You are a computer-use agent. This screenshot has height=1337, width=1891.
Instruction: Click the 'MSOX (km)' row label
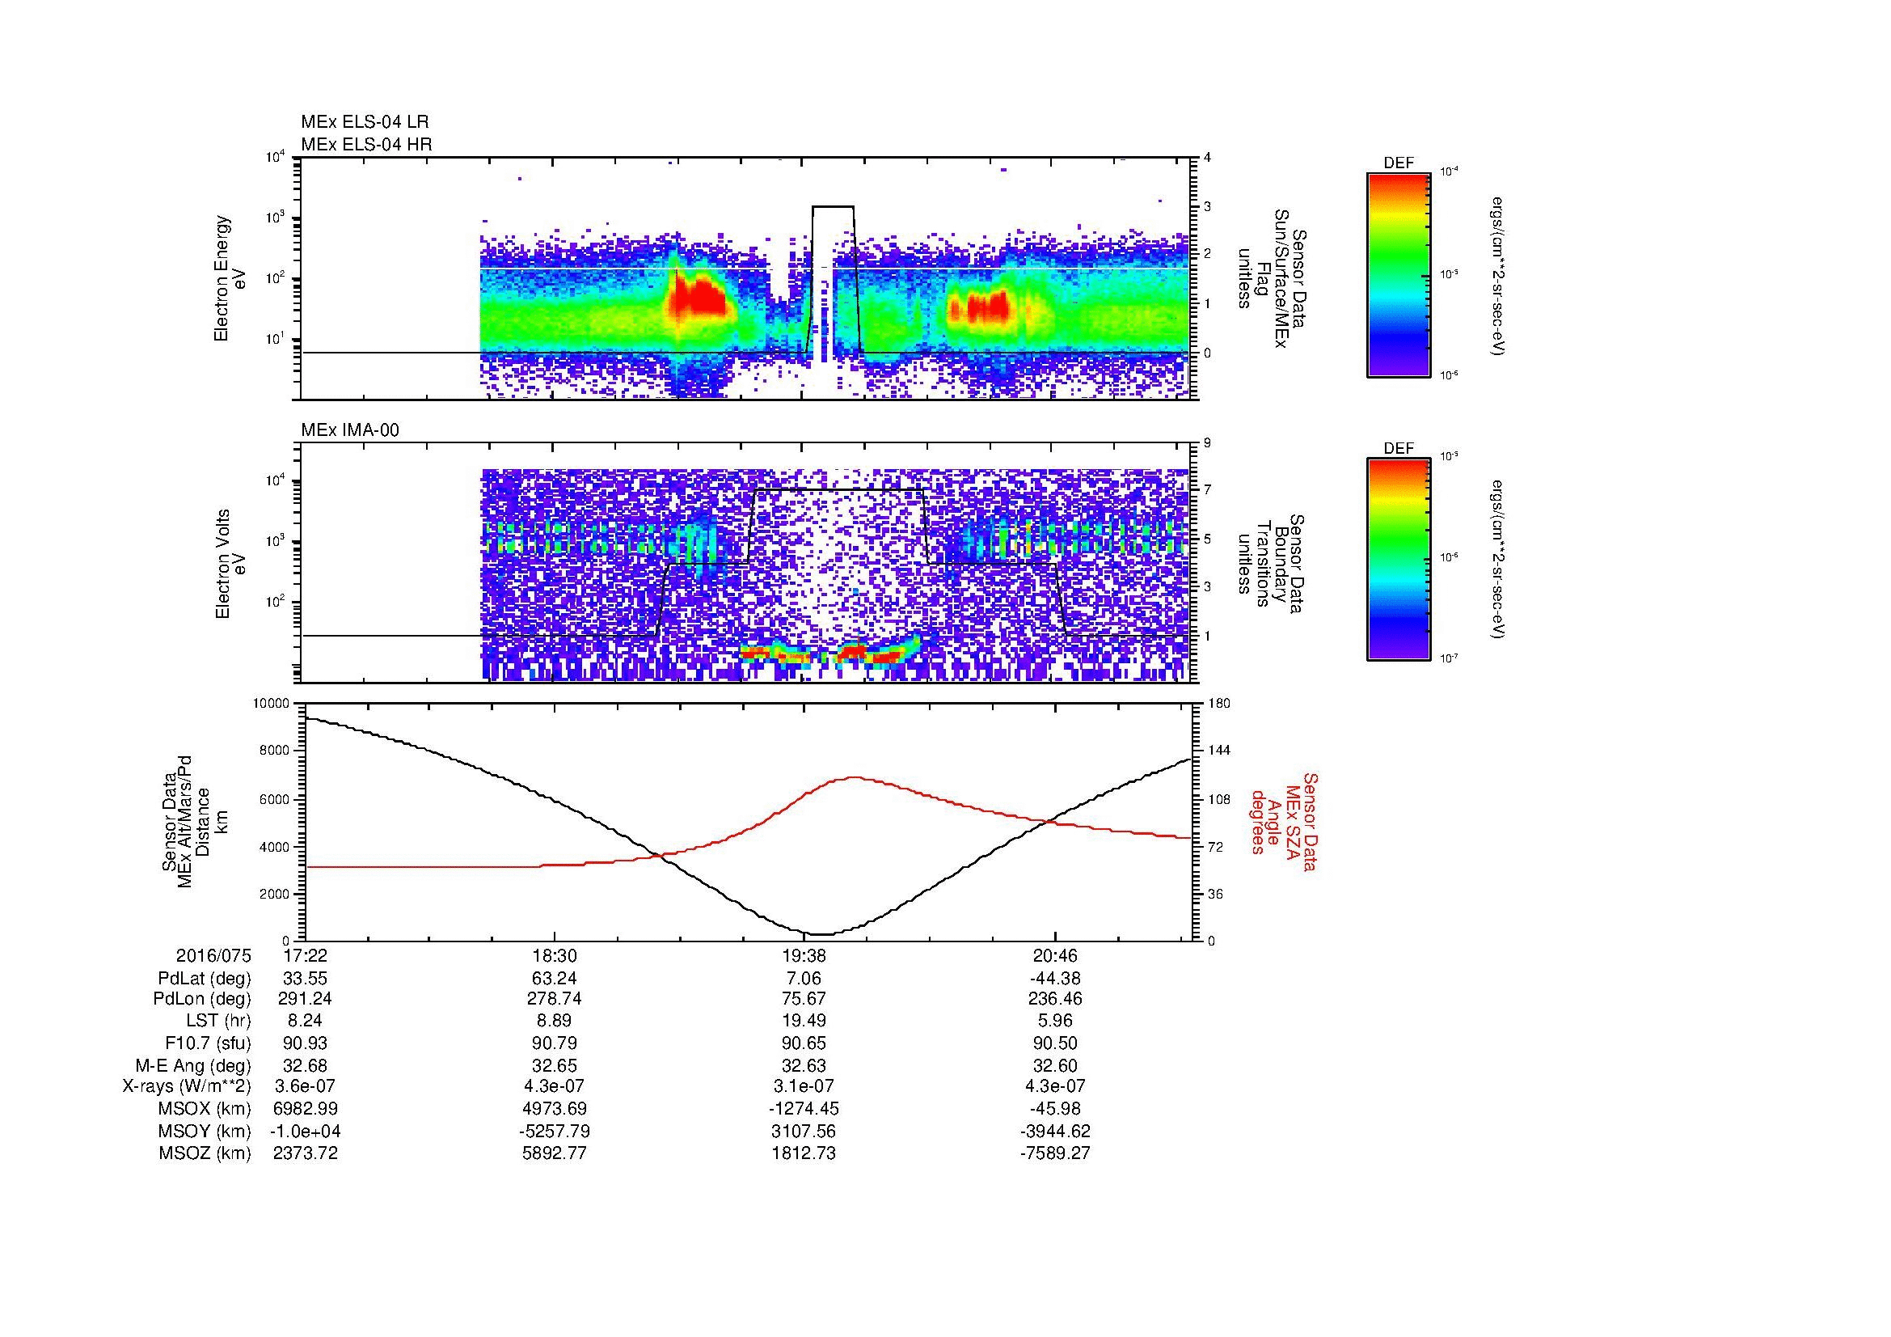205,1109
